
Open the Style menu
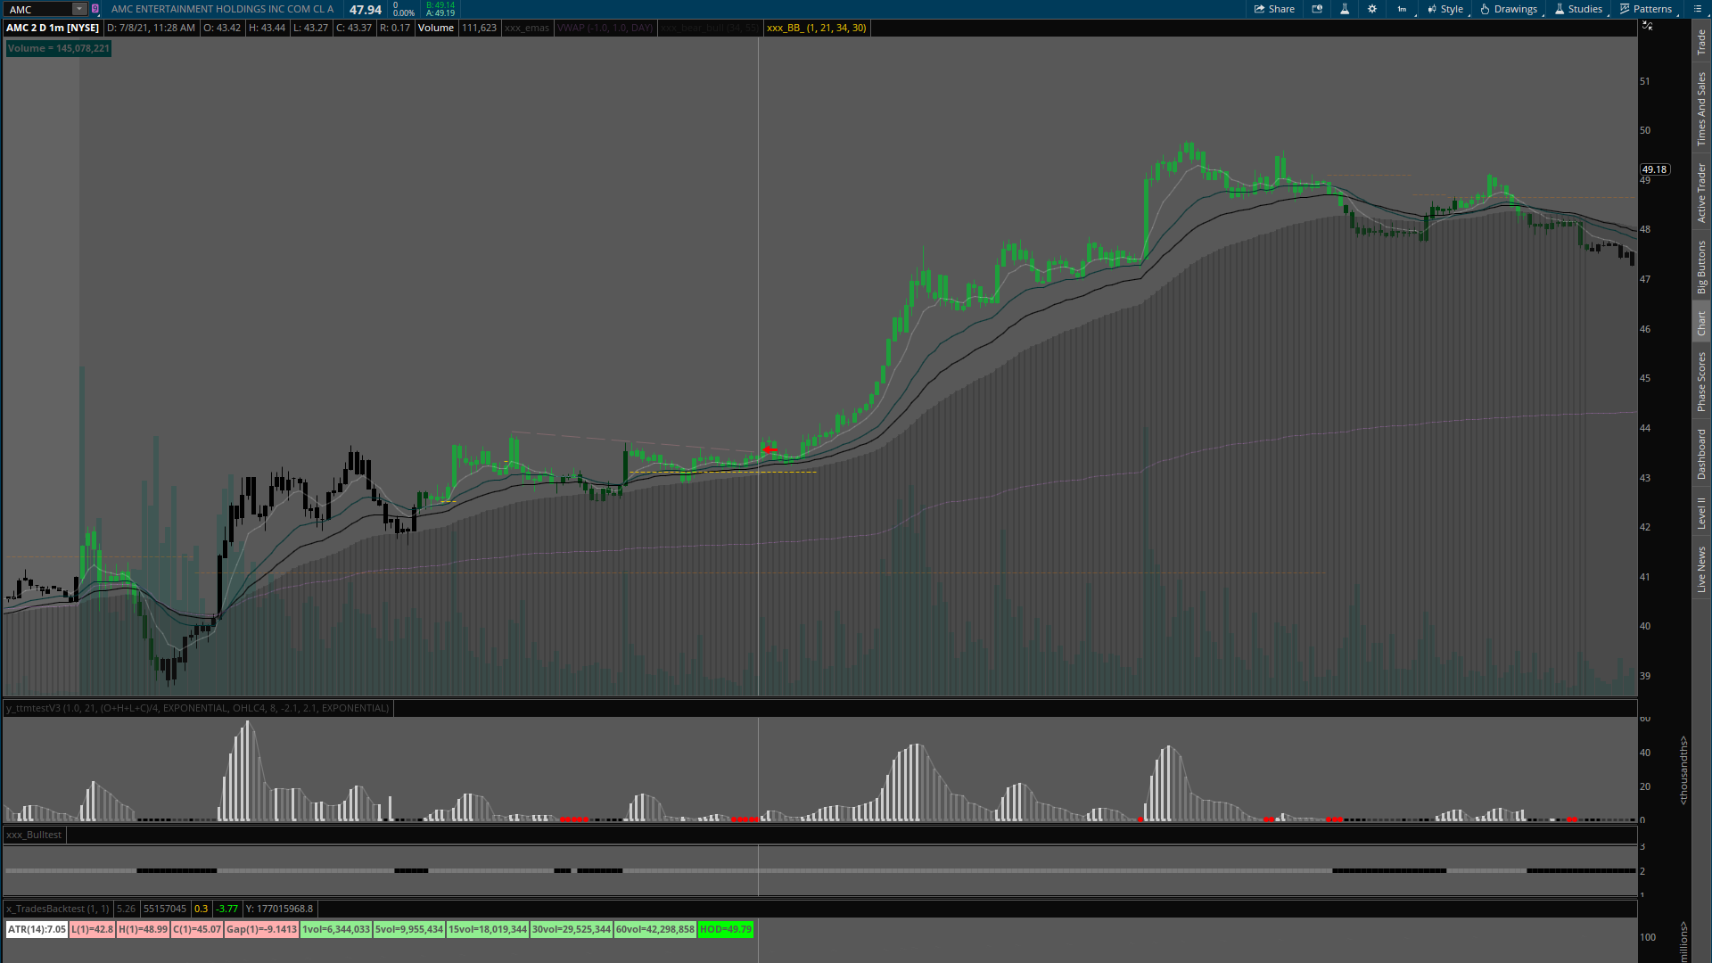[x=1444, y=9]
